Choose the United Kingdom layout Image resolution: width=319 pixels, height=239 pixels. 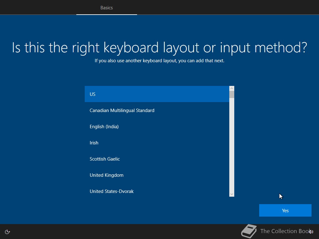157,175
